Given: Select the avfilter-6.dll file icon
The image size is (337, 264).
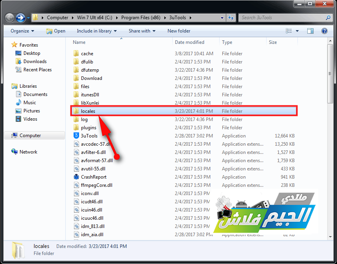Looking at the screenshot, I should point(76,152).
